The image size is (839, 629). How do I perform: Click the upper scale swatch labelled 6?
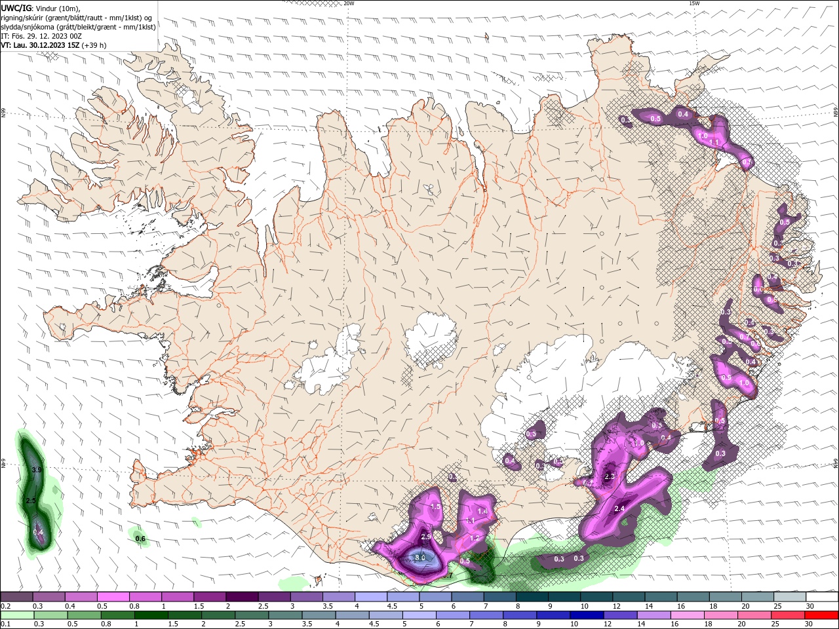(x=467, y=597)
